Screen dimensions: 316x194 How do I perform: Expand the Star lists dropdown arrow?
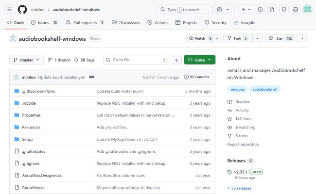(302, 38)
